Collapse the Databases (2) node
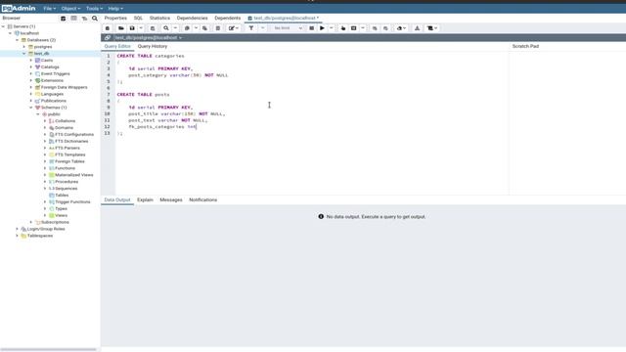Screen dimensions: 626x352 [x=18, y=40]
